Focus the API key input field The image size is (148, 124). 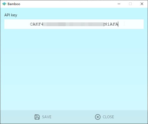point(74,24)
